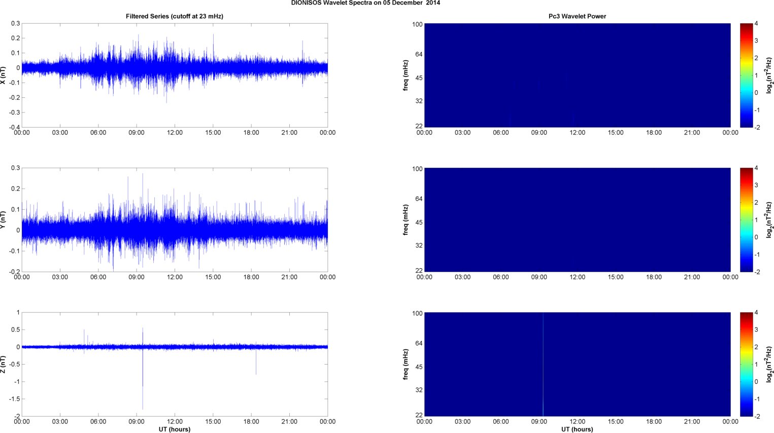774x433 pixels.
Task: Click UT (hours) label under bottom wavelet plot
Action: point(577,429)
